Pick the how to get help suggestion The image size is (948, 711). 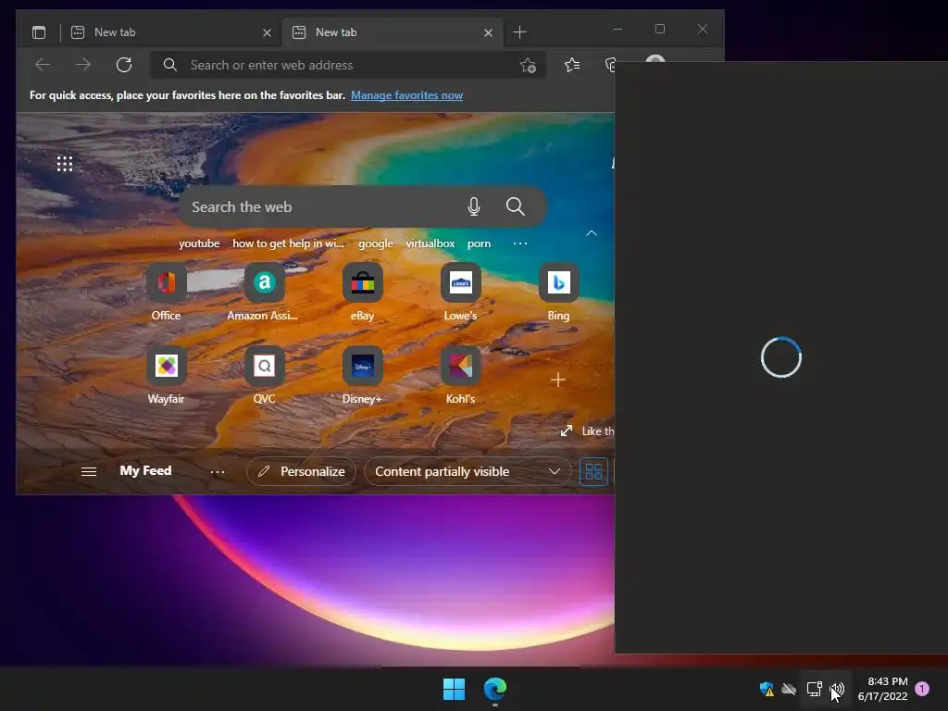[x=289, y=243]
